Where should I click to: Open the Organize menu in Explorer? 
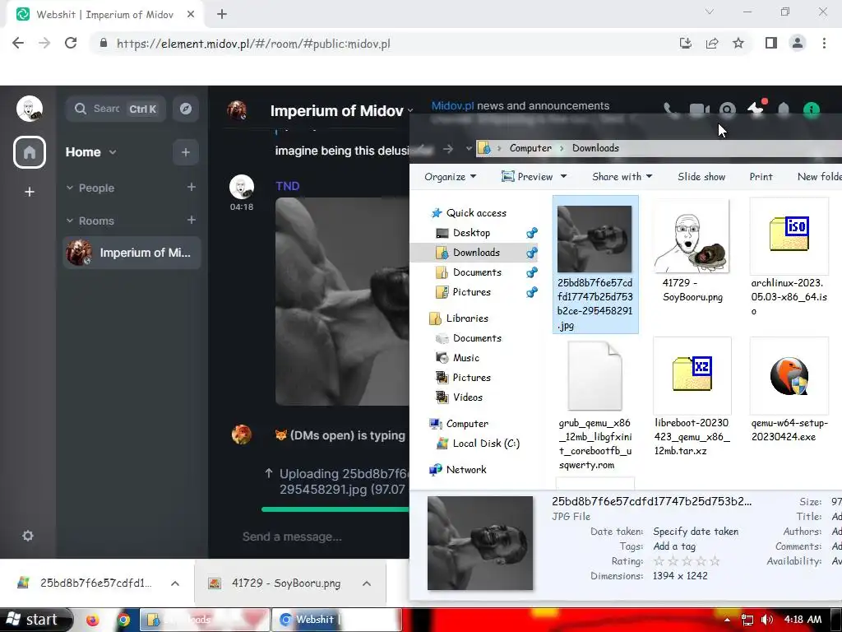click(450, 177)
